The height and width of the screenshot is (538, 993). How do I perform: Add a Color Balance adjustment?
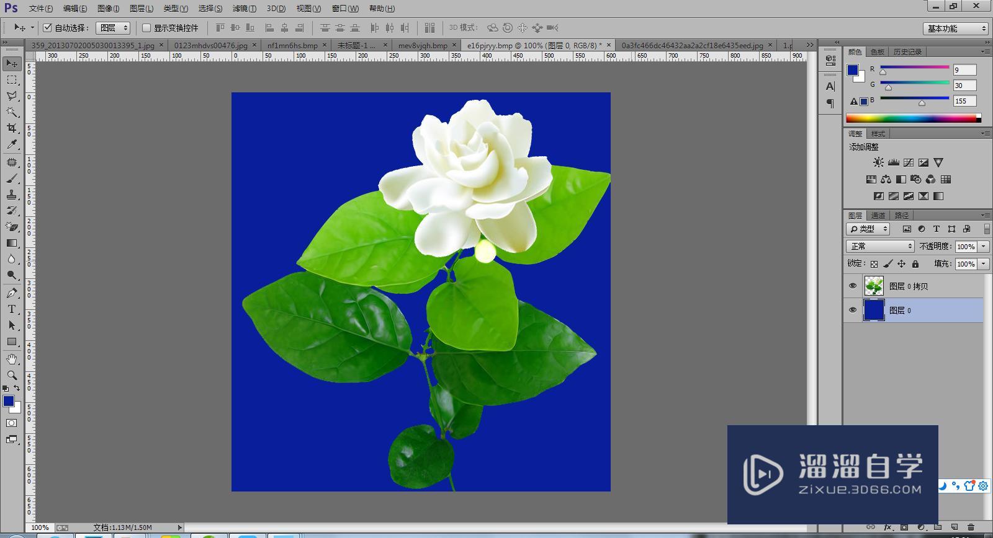886,179
